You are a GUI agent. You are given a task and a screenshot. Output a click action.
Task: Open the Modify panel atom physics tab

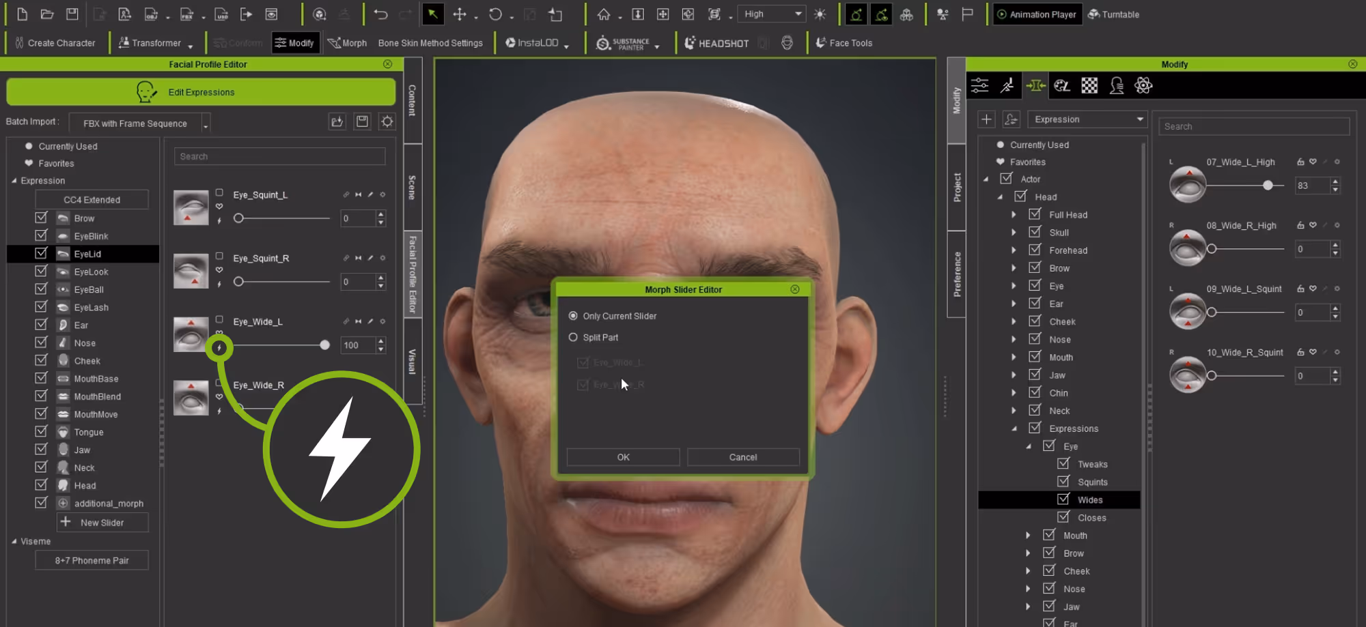1143,85
